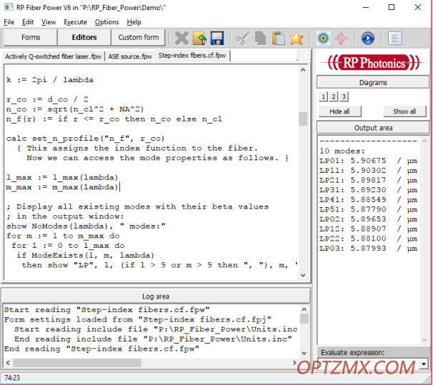The height and width of the screenshot is (385, 433).
Task: Toggle diagram 3 button
Action: coord(344,96)
